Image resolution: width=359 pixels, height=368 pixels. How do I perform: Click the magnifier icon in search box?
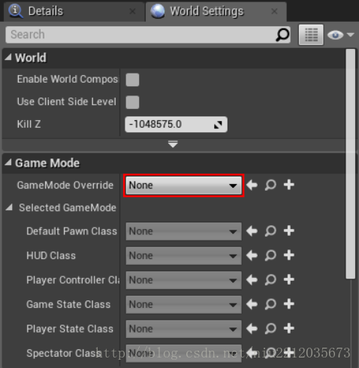[282, 35]
